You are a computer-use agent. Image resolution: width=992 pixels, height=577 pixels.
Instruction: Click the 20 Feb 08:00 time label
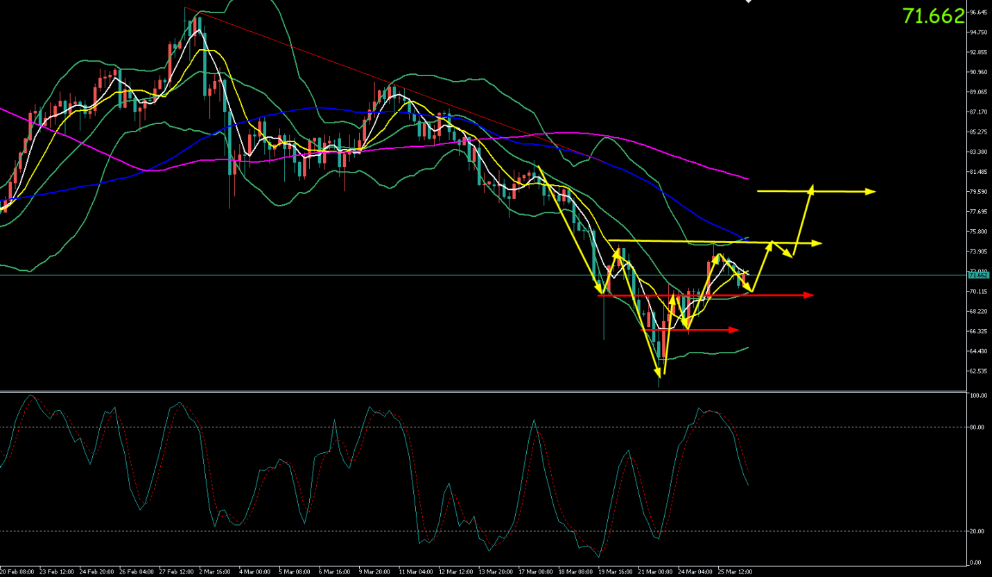19,572
